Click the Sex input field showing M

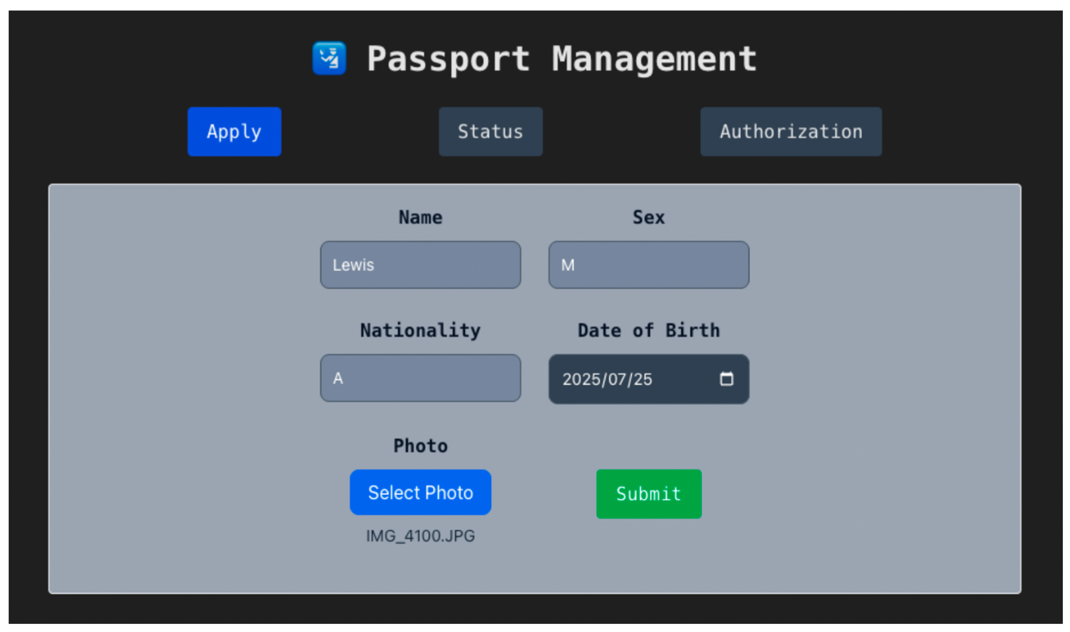click(x=648, y=265)
